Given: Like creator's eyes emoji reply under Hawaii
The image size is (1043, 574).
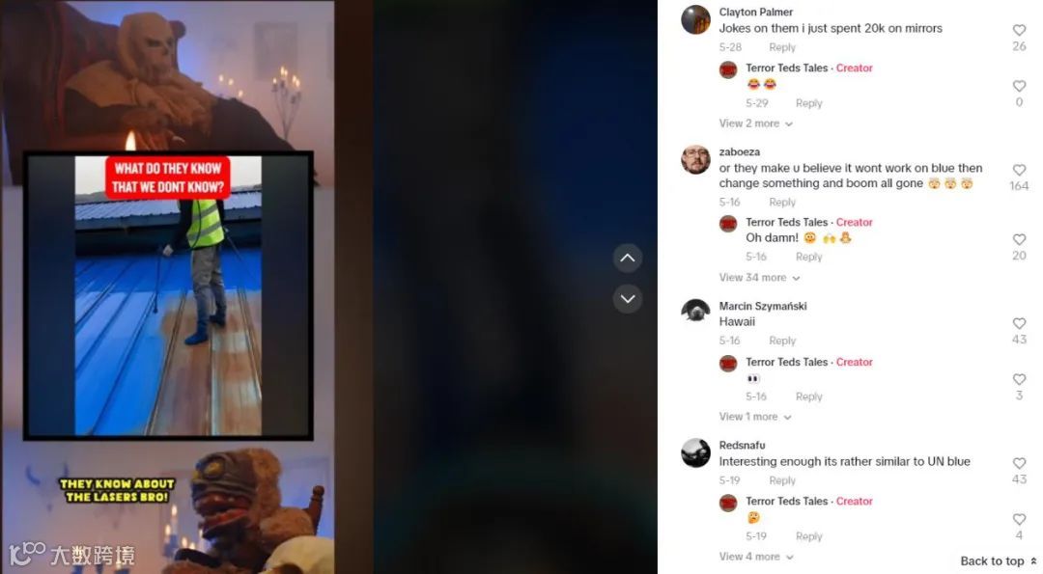Looking at the screenshot, I should click(1019, 379).
